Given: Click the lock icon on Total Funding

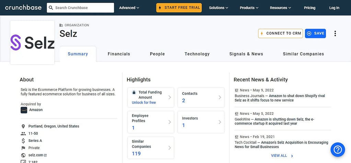Looking at the screenshot, I should [x=134, y=92].
